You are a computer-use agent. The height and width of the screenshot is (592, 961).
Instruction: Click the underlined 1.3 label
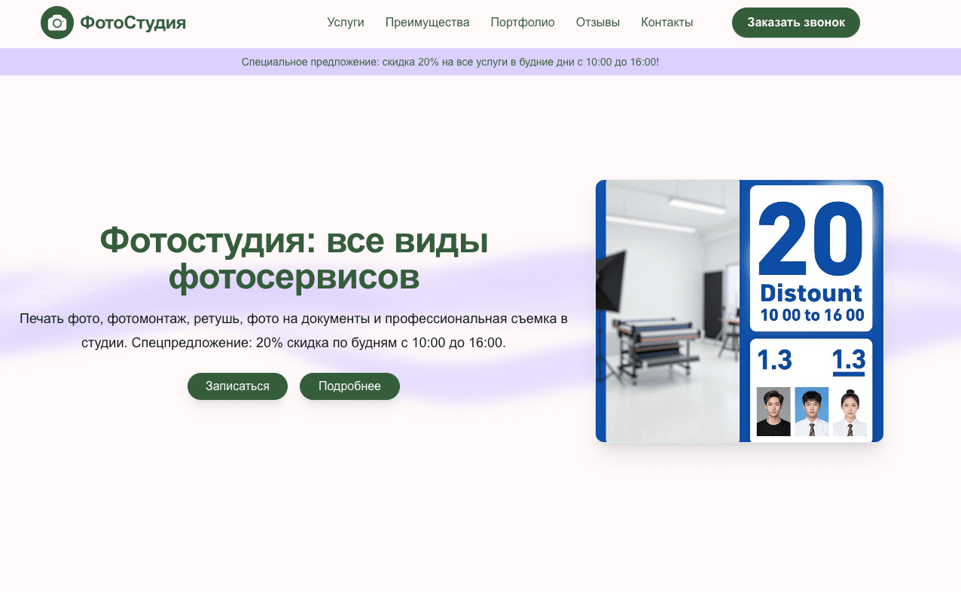pos(848,362)
